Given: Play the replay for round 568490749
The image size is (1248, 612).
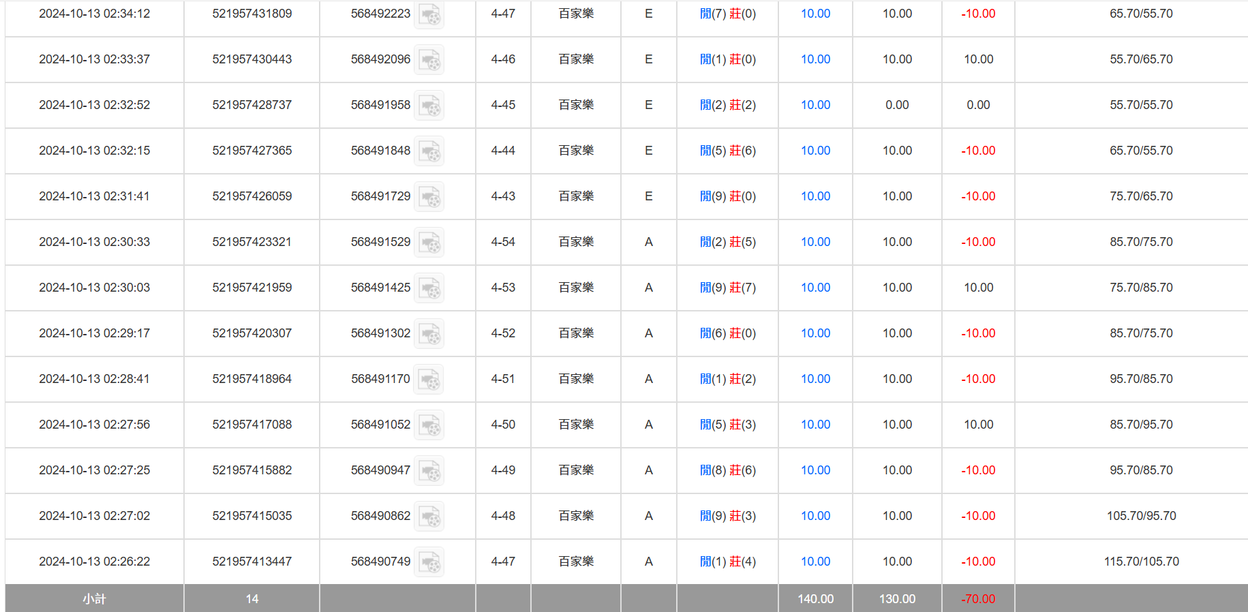Looking at the screenshot, I should [429, 562].
